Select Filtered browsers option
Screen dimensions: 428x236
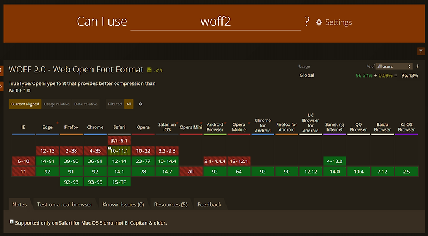pyautogui.click(x=115, y=104)
